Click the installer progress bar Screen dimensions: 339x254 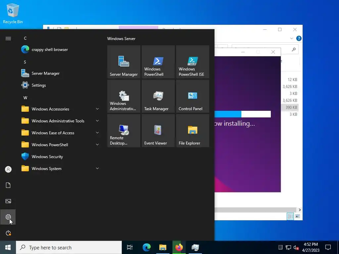[243, 114]
